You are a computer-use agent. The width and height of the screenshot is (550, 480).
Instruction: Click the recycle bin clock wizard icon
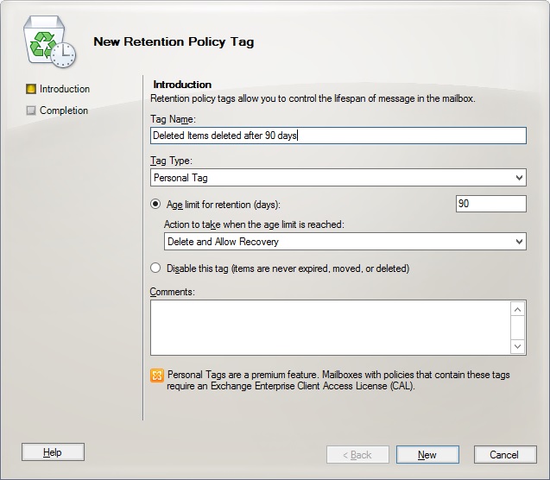pos(49,41)
